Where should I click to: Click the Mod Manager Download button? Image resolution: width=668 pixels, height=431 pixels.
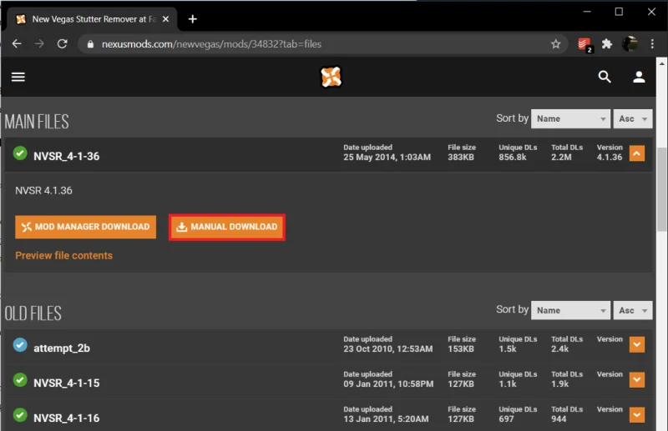(x=86, y=227)
